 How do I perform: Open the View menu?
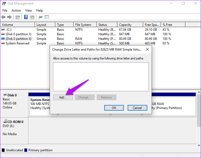click(28, 10)
